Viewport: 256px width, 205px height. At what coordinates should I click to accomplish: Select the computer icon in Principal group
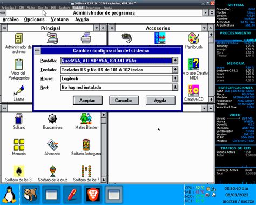(x=52, y=38)
